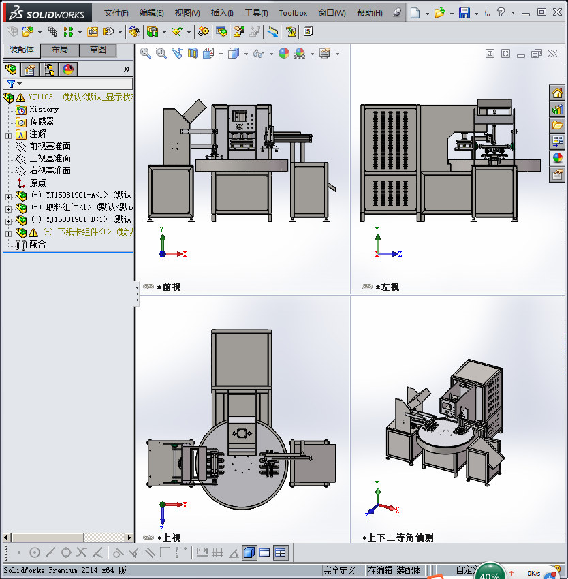
Task: Expand the 注解 tree node
Action: click(x=8, y=136)
